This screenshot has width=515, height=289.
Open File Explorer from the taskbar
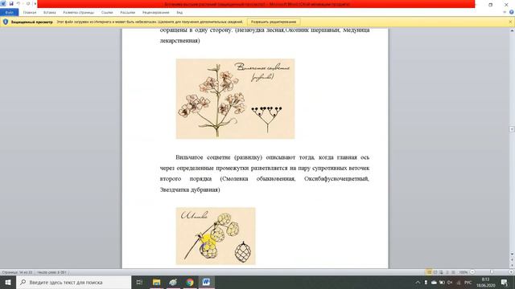tap(156, 282)
